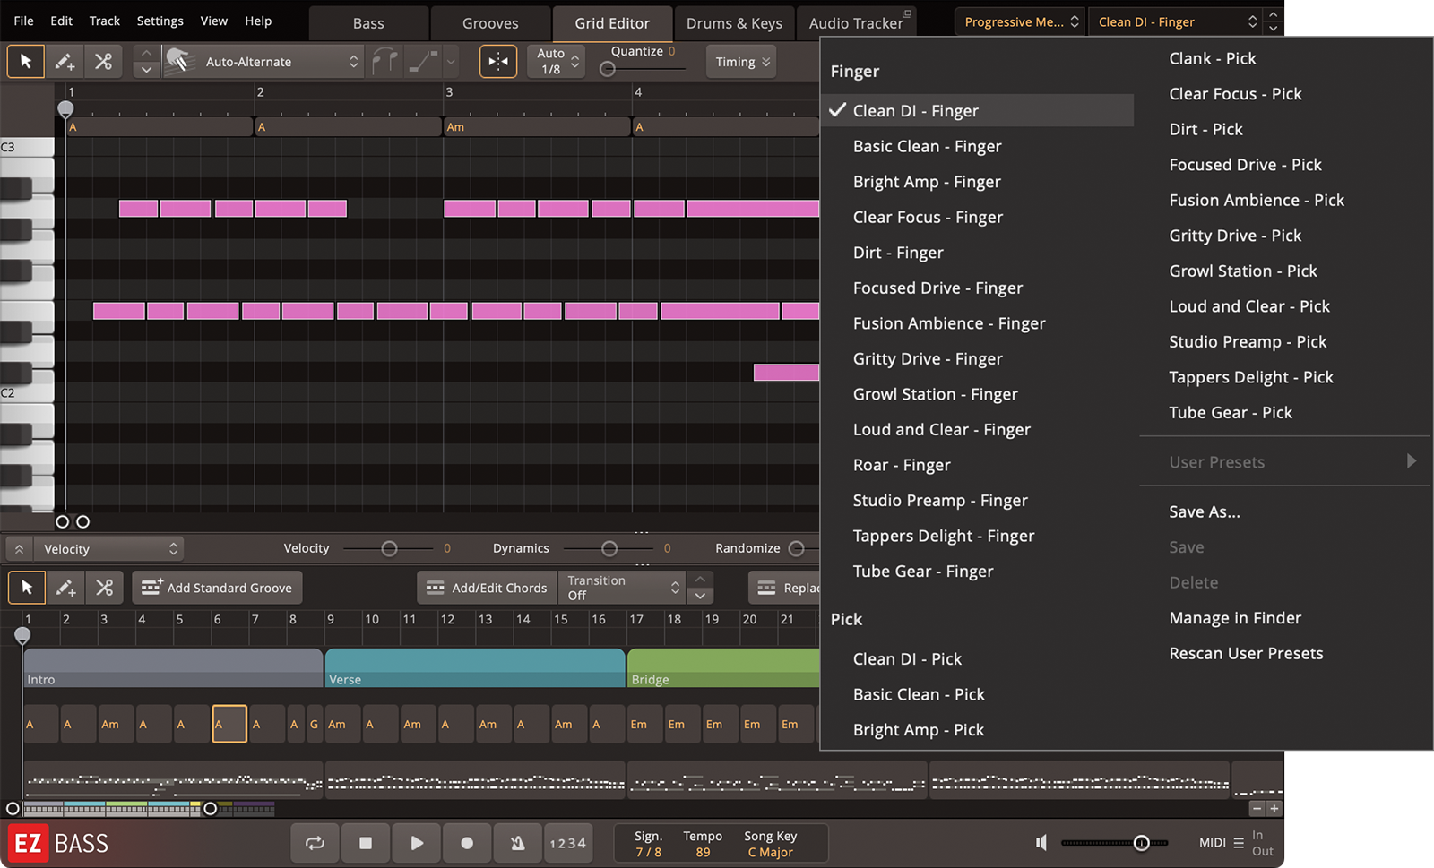Open the Track menu
The height and width of the screenshot is (868, 1434).
104,21
